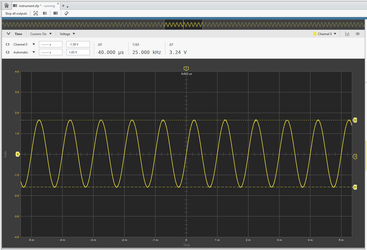The height and width of the screenshot is (250, 367).
Task: Select the ΔX value 40.000 µs
Action: click(x=111, y=52)
